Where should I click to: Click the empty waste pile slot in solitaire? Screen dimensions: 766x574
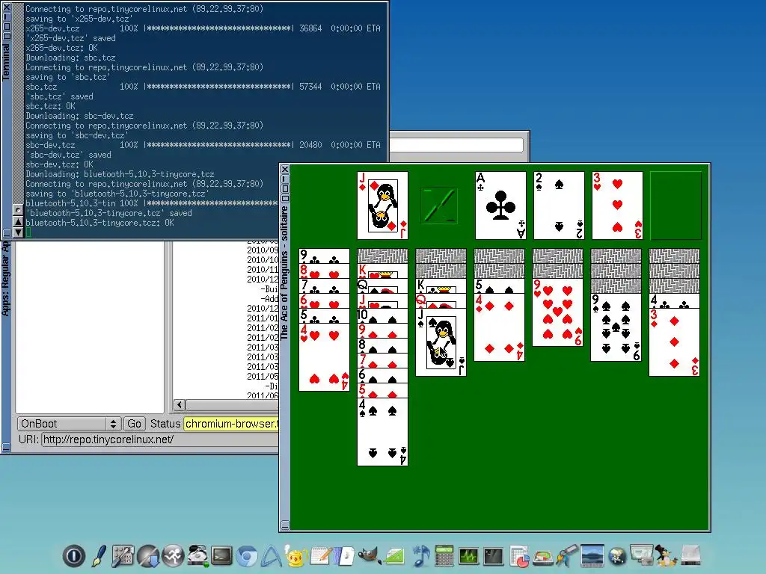[440, 206]
